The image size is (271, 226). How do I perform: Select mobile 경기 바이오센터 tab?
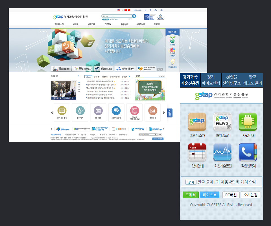point(211,80)
